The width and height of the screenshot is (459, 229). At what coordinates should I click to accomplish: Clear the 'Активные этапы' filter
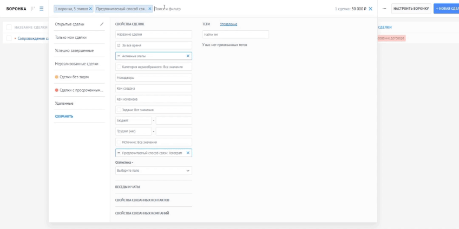188,56
